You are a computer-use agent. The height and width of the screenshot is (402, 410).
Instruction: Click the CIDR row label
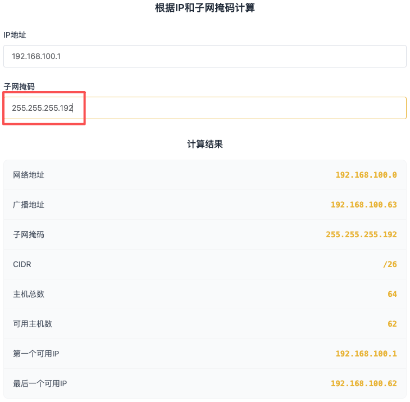pyautogui.click(x=22, y=264)
